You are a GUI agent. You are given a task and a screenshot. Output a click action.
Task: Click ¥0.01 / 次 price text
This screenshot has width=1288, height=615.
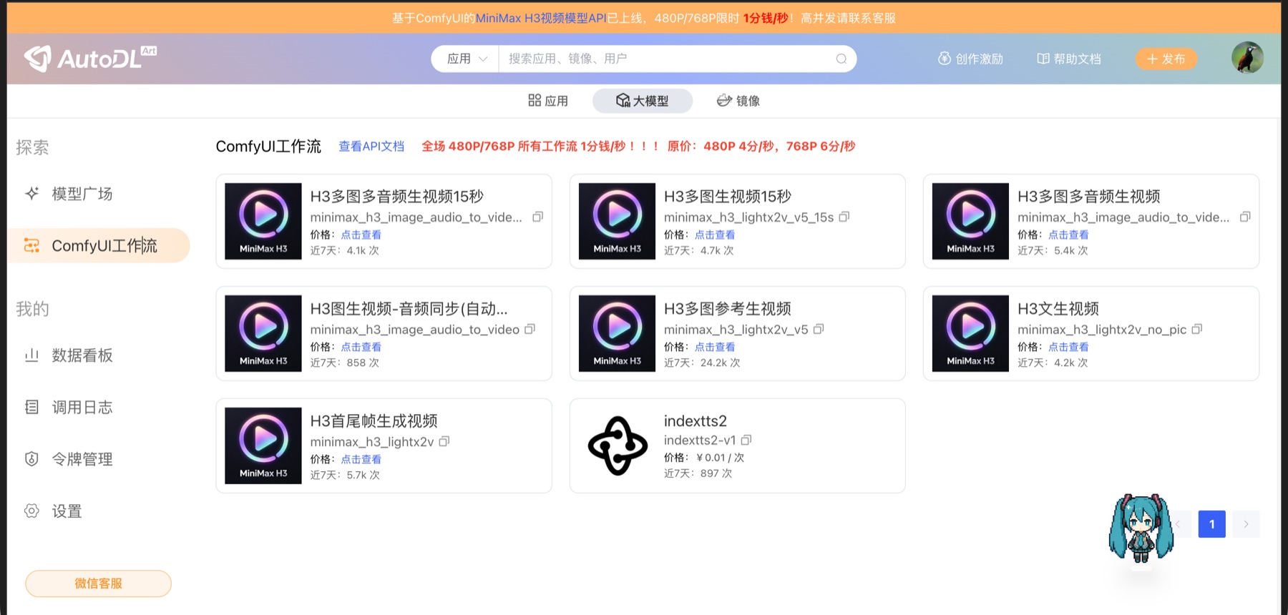[720, 458]
